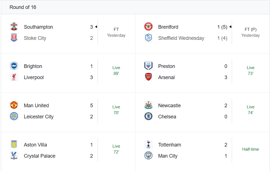Open the Newcastle team link
The image size is (272, 171).
coord(169,106)
